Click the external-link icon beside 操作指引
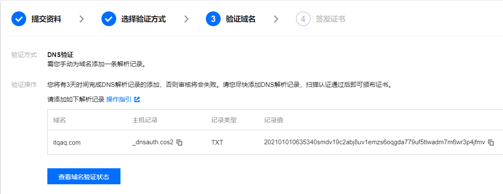This screenshot has width=503, height=194. 137,100
